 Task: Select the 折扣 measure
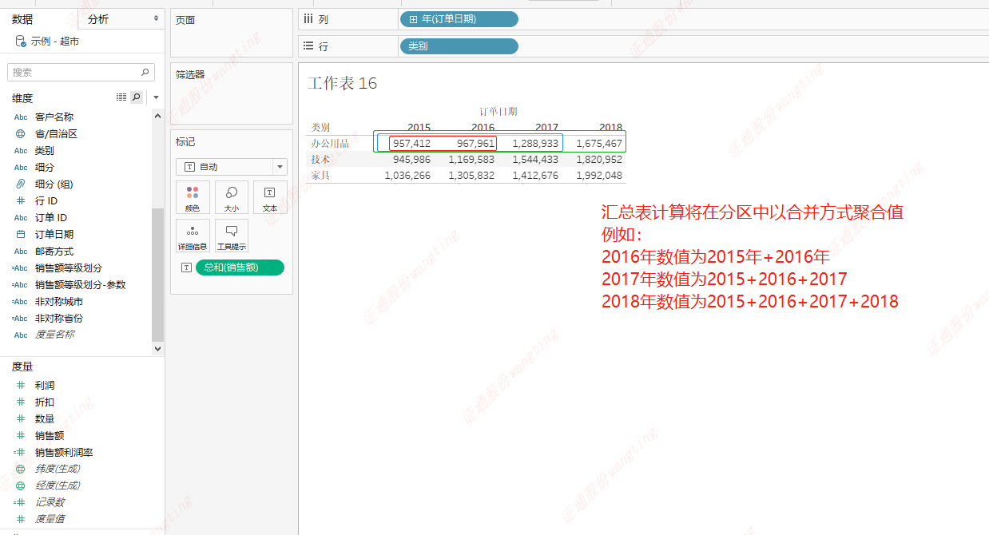[x=45, y=402]
